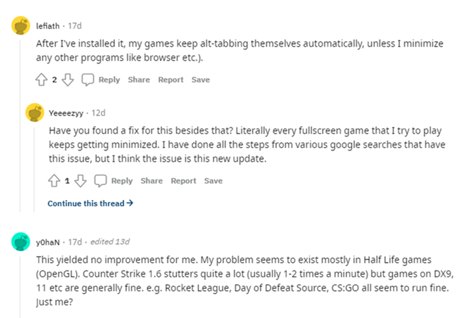Image resolution: width=461 pixels, height=318 pixels.
Task: Click the comment bubble icon under lefiath's comment
Action: pyautogui.click(x=88, y=80)
